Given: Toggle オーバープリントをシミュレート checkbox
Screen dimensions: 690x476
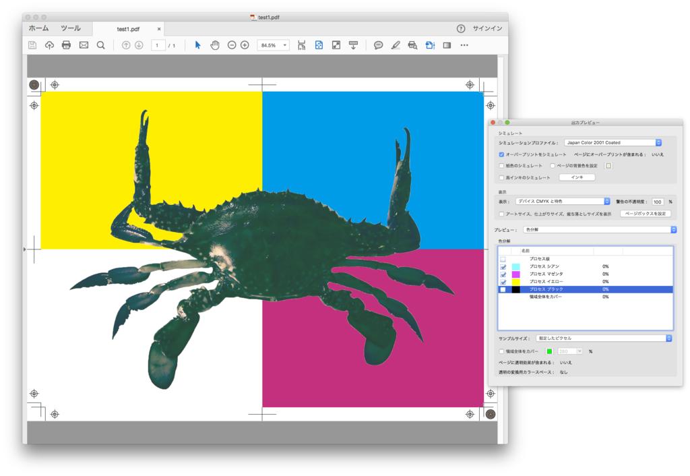Looking at the screenshot, I should click(501, 154).
